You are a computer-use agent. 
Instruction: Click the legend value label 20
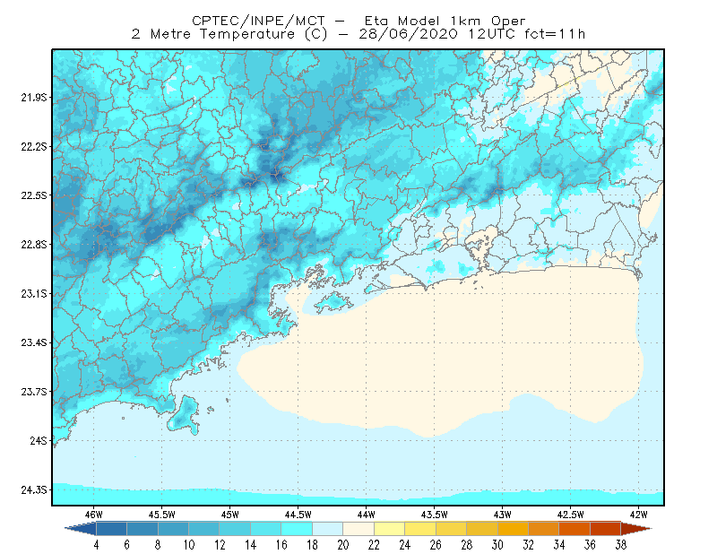click(x=343, y=545)
